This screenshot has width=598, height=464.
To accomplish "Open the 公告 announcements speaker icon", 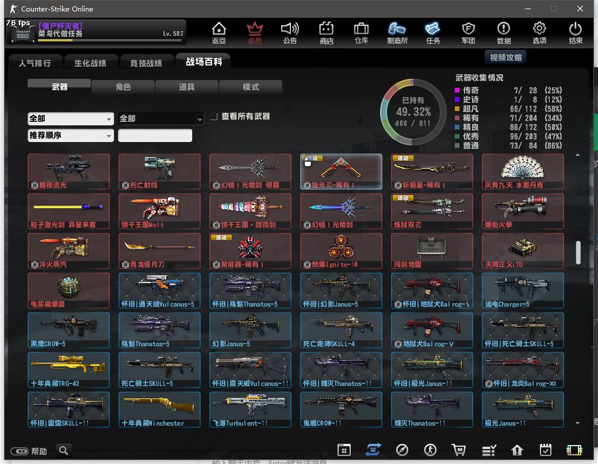I will click(290, 33).
